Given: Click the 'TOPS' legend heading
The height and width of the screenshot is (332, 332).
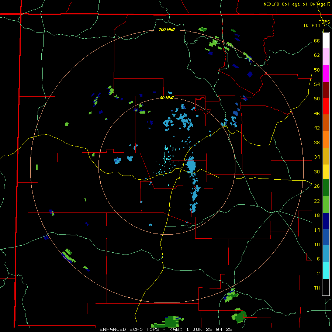Looking at the screenshot, I should [x=324, y=22].
